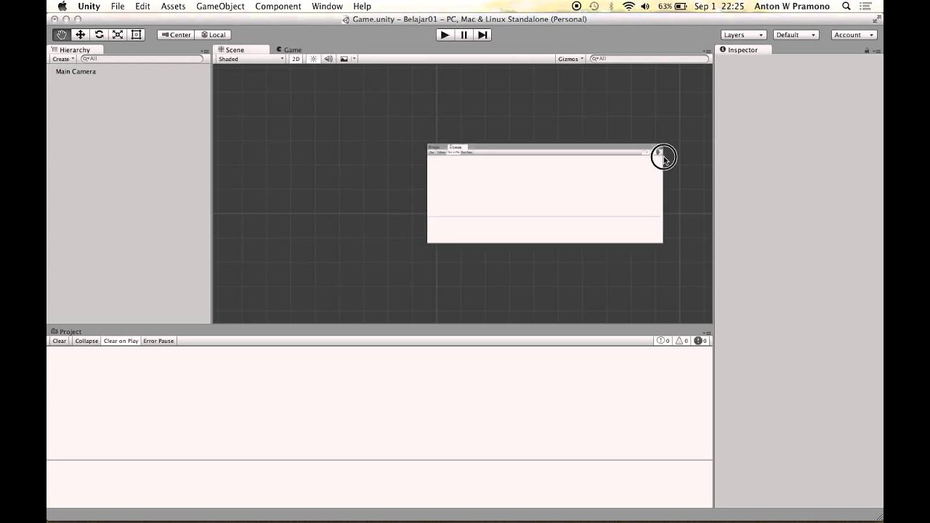Screen dimensions: 930x523
Task: Click the volume icon in menu bar
Action: 646,7
